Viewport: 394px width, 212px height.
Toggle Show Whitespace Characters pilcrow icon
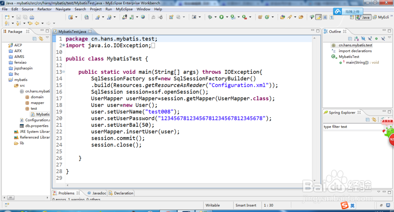pos(332,17)
